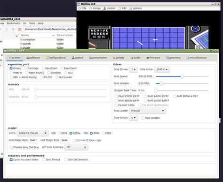The image size is (223, 182).
Task: Open the Left Line Anomaly dropdown
Action: [x=76, y=147]
